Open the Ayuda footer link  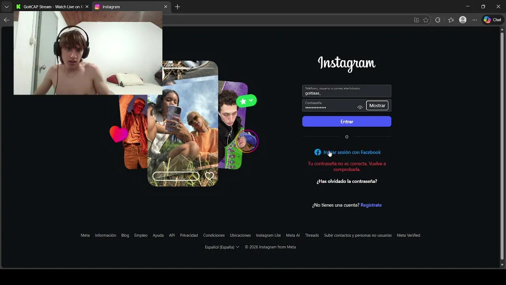tap(158, 235)
